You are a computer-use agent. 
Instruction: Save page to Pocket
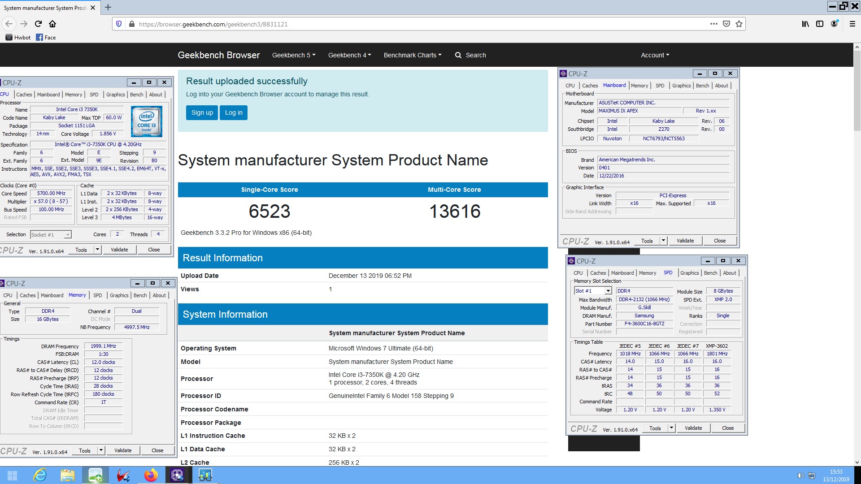(x=726, y=24)
